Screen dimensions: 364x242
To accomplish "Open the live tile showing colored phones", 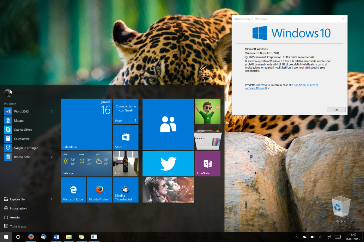I will [208, 140].
